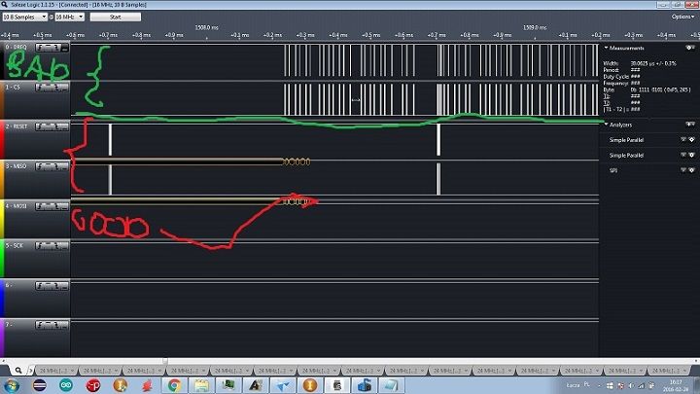Viewport: 700px width, 394px height.
Task: Open the Analyzers add menu button
Action: click(690, 125)
